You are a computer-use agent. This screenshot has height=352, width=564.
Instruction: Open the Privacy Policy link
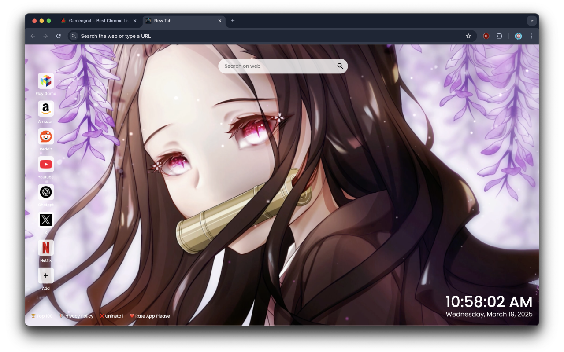coord(78,315)
